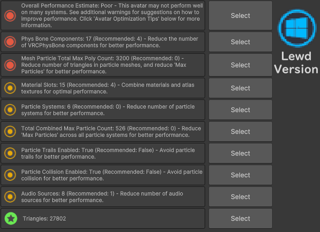Click Select next to Particle Collision Enabled
320x232 pixels.
pos(241,175)
